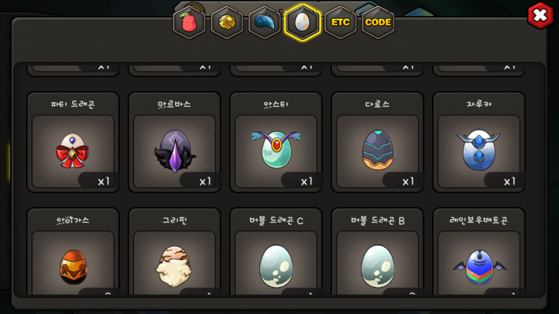Select the blue dragon wing tab
Image resolution: width=559 pixels, height=314 pixels.
(265, 22)
